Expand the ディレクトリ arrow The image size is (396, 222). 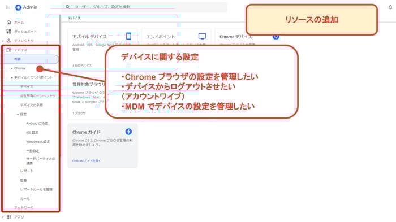(3, 41)
